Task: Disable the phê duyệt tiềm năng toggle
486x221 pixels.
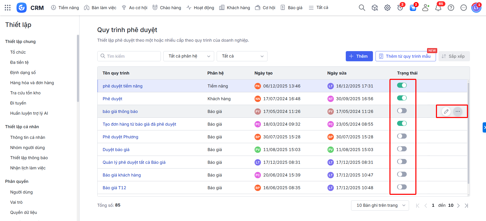Action: (402, 85)
